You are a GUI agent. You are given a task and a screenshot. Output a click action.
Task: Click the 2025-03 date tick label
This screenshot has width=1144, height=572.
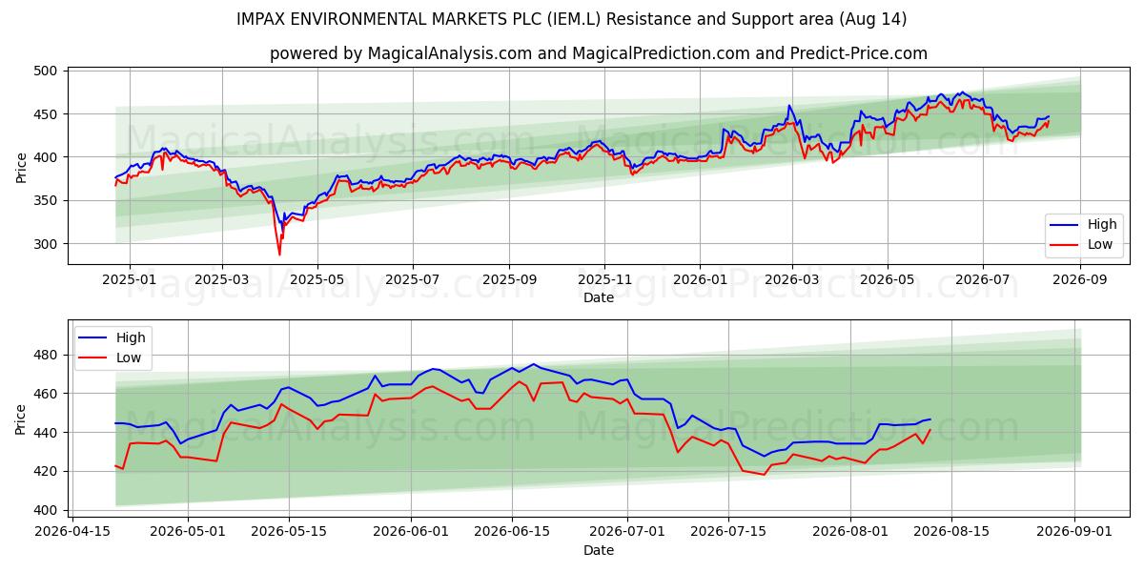tap(221, 279)
